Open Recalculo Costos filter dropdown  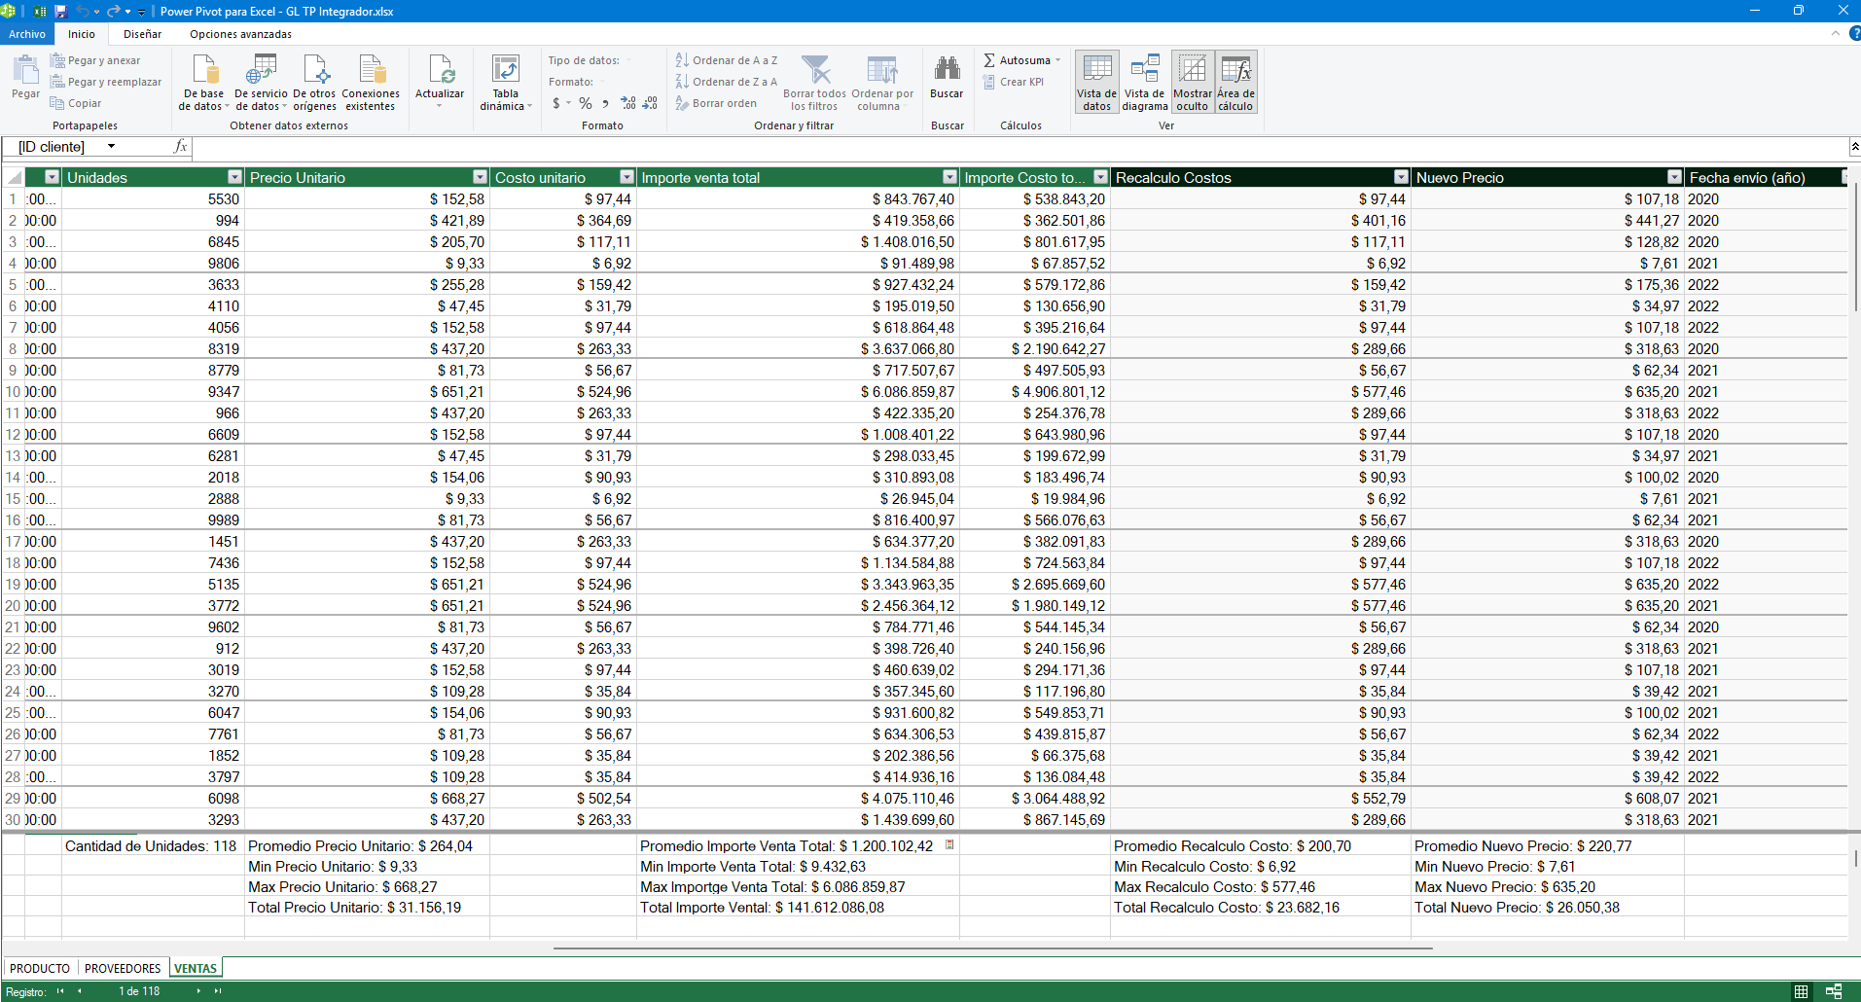1401,177
